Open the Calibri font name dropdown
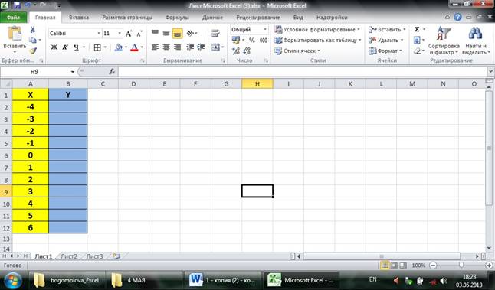This screenshot has width=495, height=290. pyautogui.click(x=99, y=34)
